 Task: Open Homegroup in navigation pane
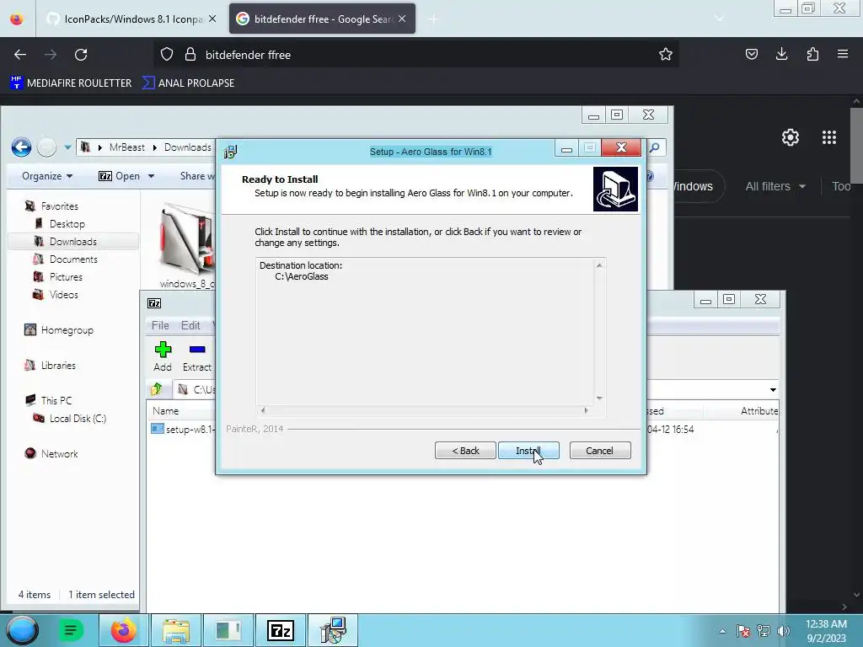coord(67,330)
